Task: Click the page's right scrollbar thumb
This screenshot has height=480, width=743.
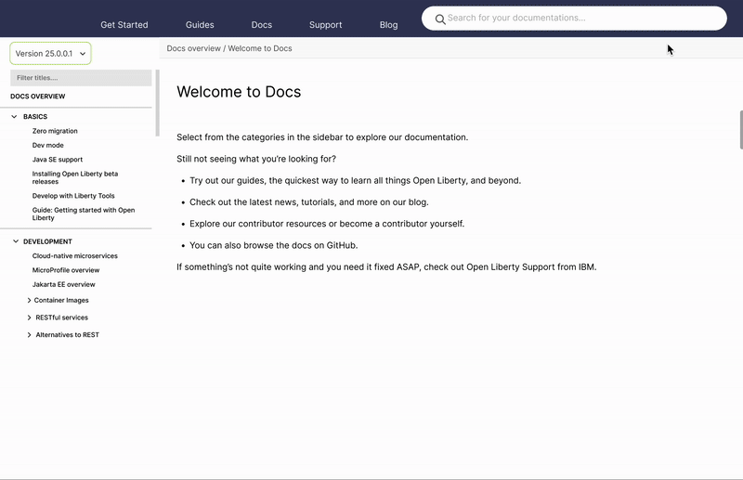Action: 741,130
